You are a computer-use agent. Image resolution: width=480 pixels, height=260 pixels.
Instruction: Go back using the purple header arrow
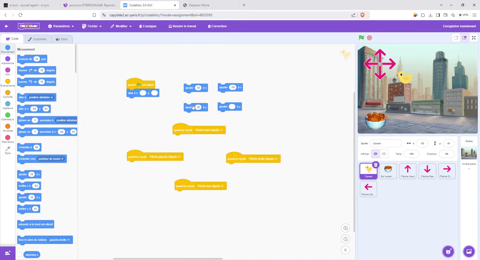[6, 26]
